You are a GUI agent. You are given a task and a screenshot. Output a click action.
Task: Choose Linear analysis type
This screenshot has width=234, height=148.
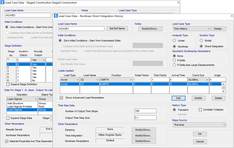(174, 40)
